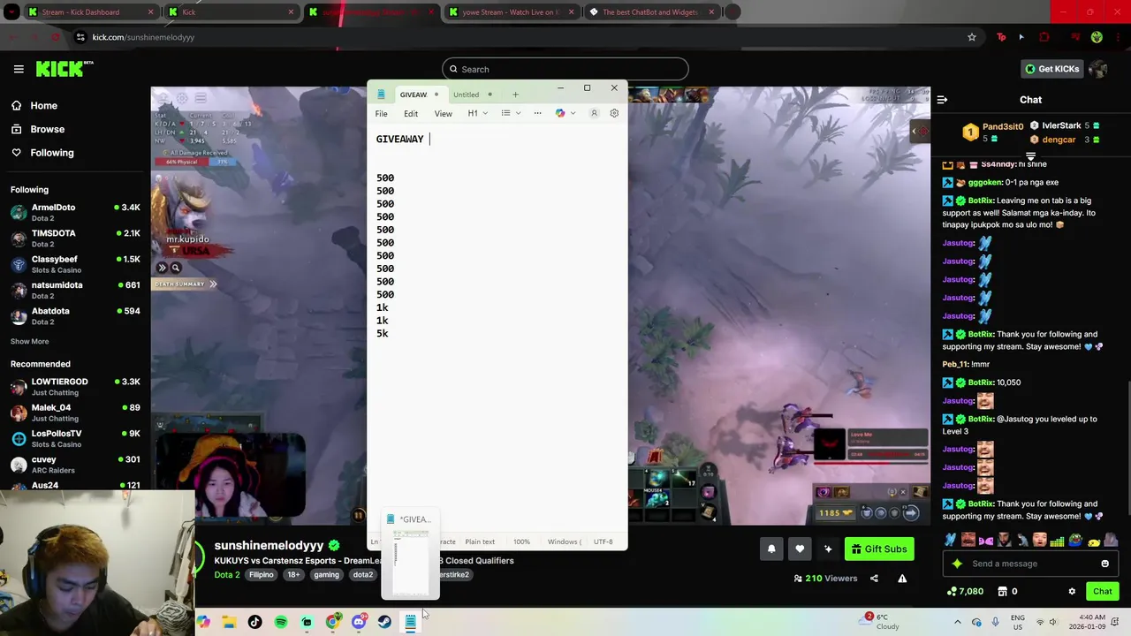Open sunshinemelodyyy channel name
The width and height of the screenshot is (1131, 636).
[269, 545]
